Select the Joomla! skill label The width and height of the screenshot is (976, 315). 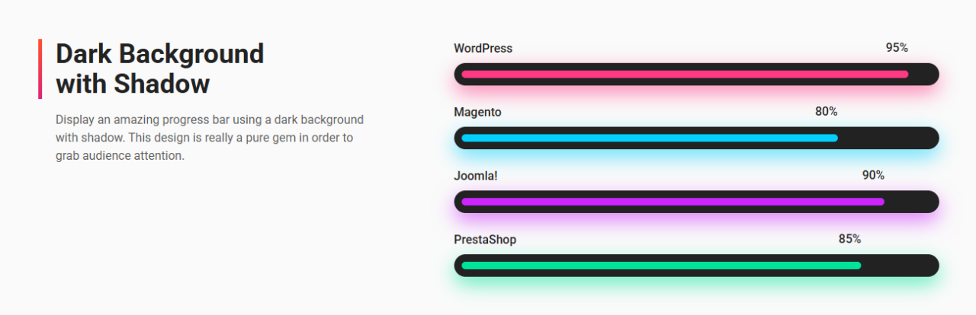[475, 176]
